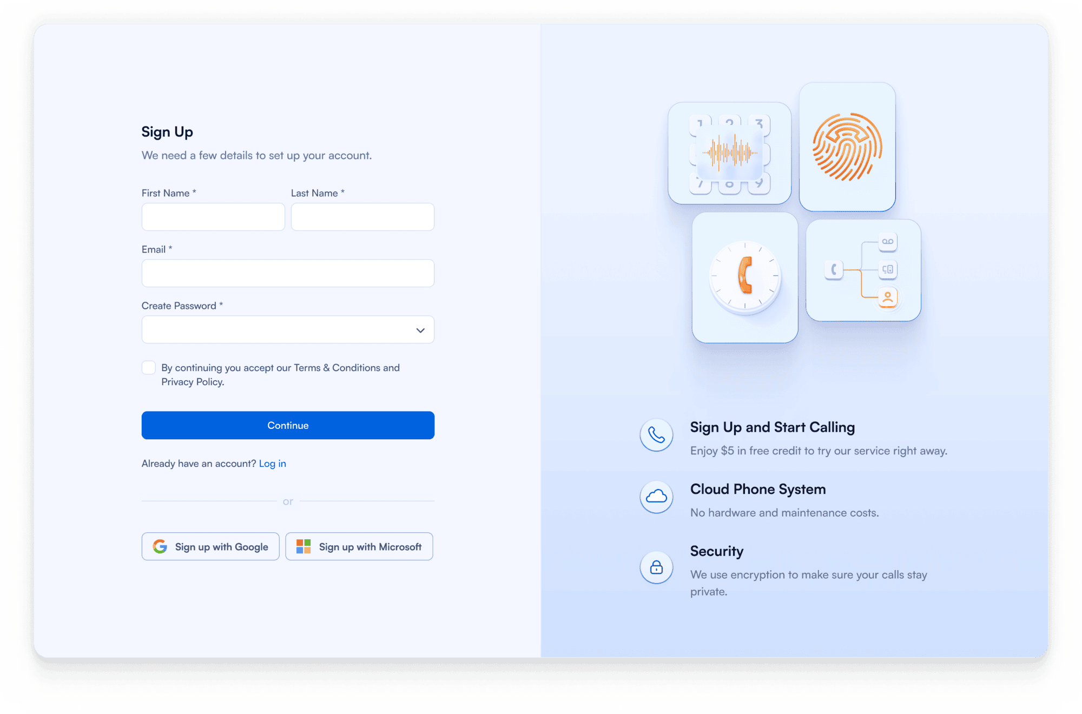Open the Log in link
Image resolution: width=1082 pixels, height=714 pixels.
click(x=273, y=464)
